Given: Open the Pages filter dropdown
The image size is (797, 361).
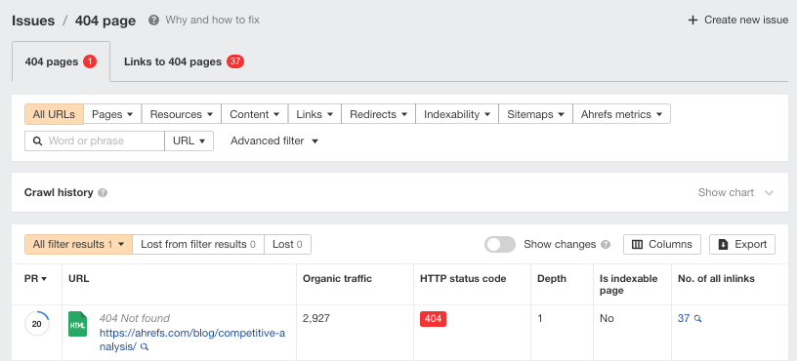Looking at the screenshot, I should (x=112, y=114).
